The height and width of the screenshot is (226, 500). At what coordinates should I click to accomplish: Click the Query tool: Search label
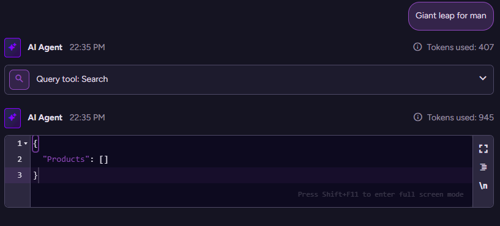point(72,79)
